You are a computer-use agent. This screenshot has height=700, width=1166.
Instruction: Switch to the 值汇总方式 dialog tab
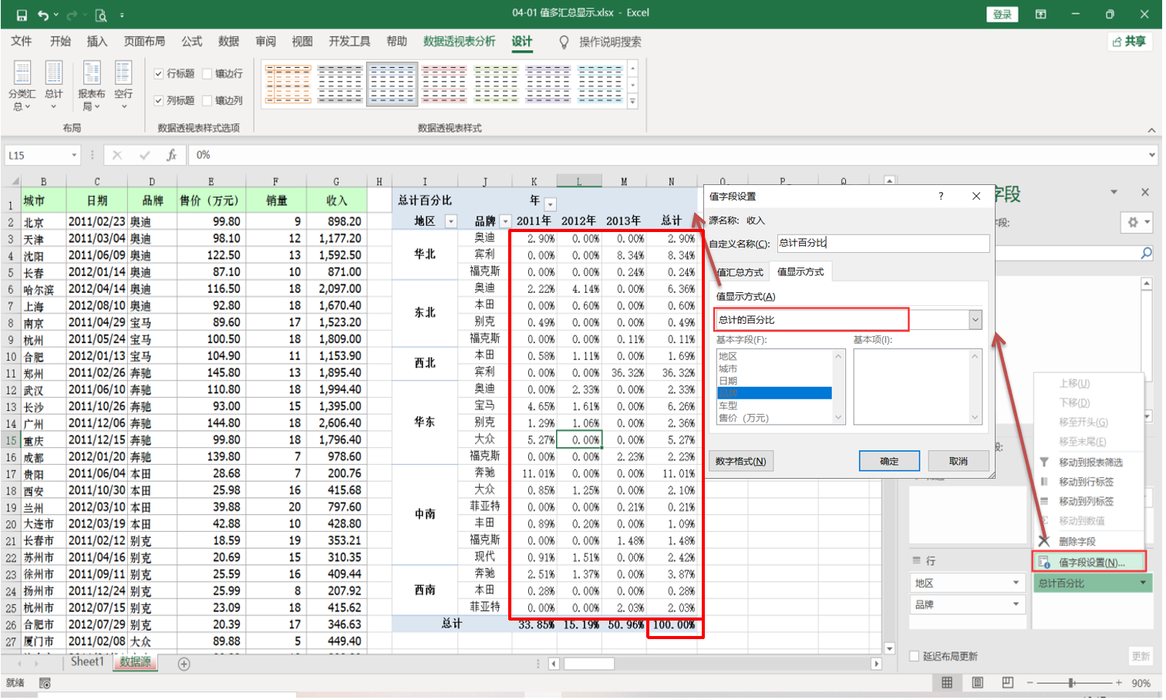(x=740, y=272)
